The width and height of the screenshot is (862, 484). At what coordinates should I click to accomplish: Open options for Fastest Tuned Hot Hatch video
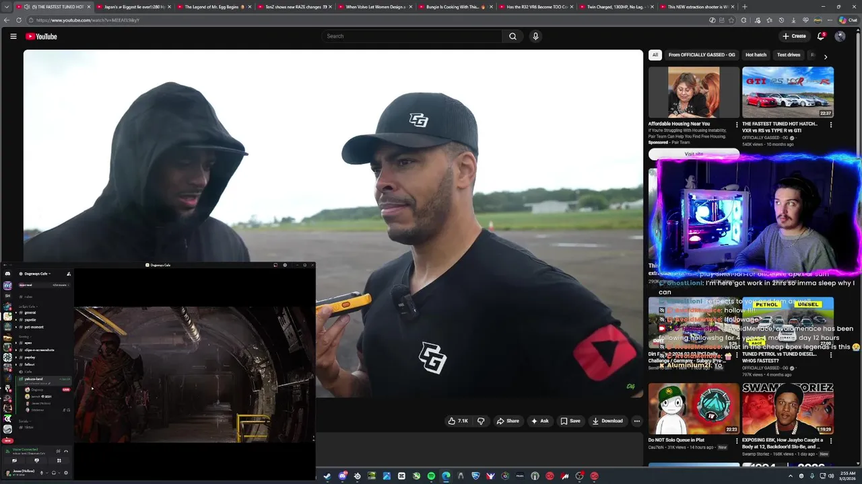pos(830,125)
